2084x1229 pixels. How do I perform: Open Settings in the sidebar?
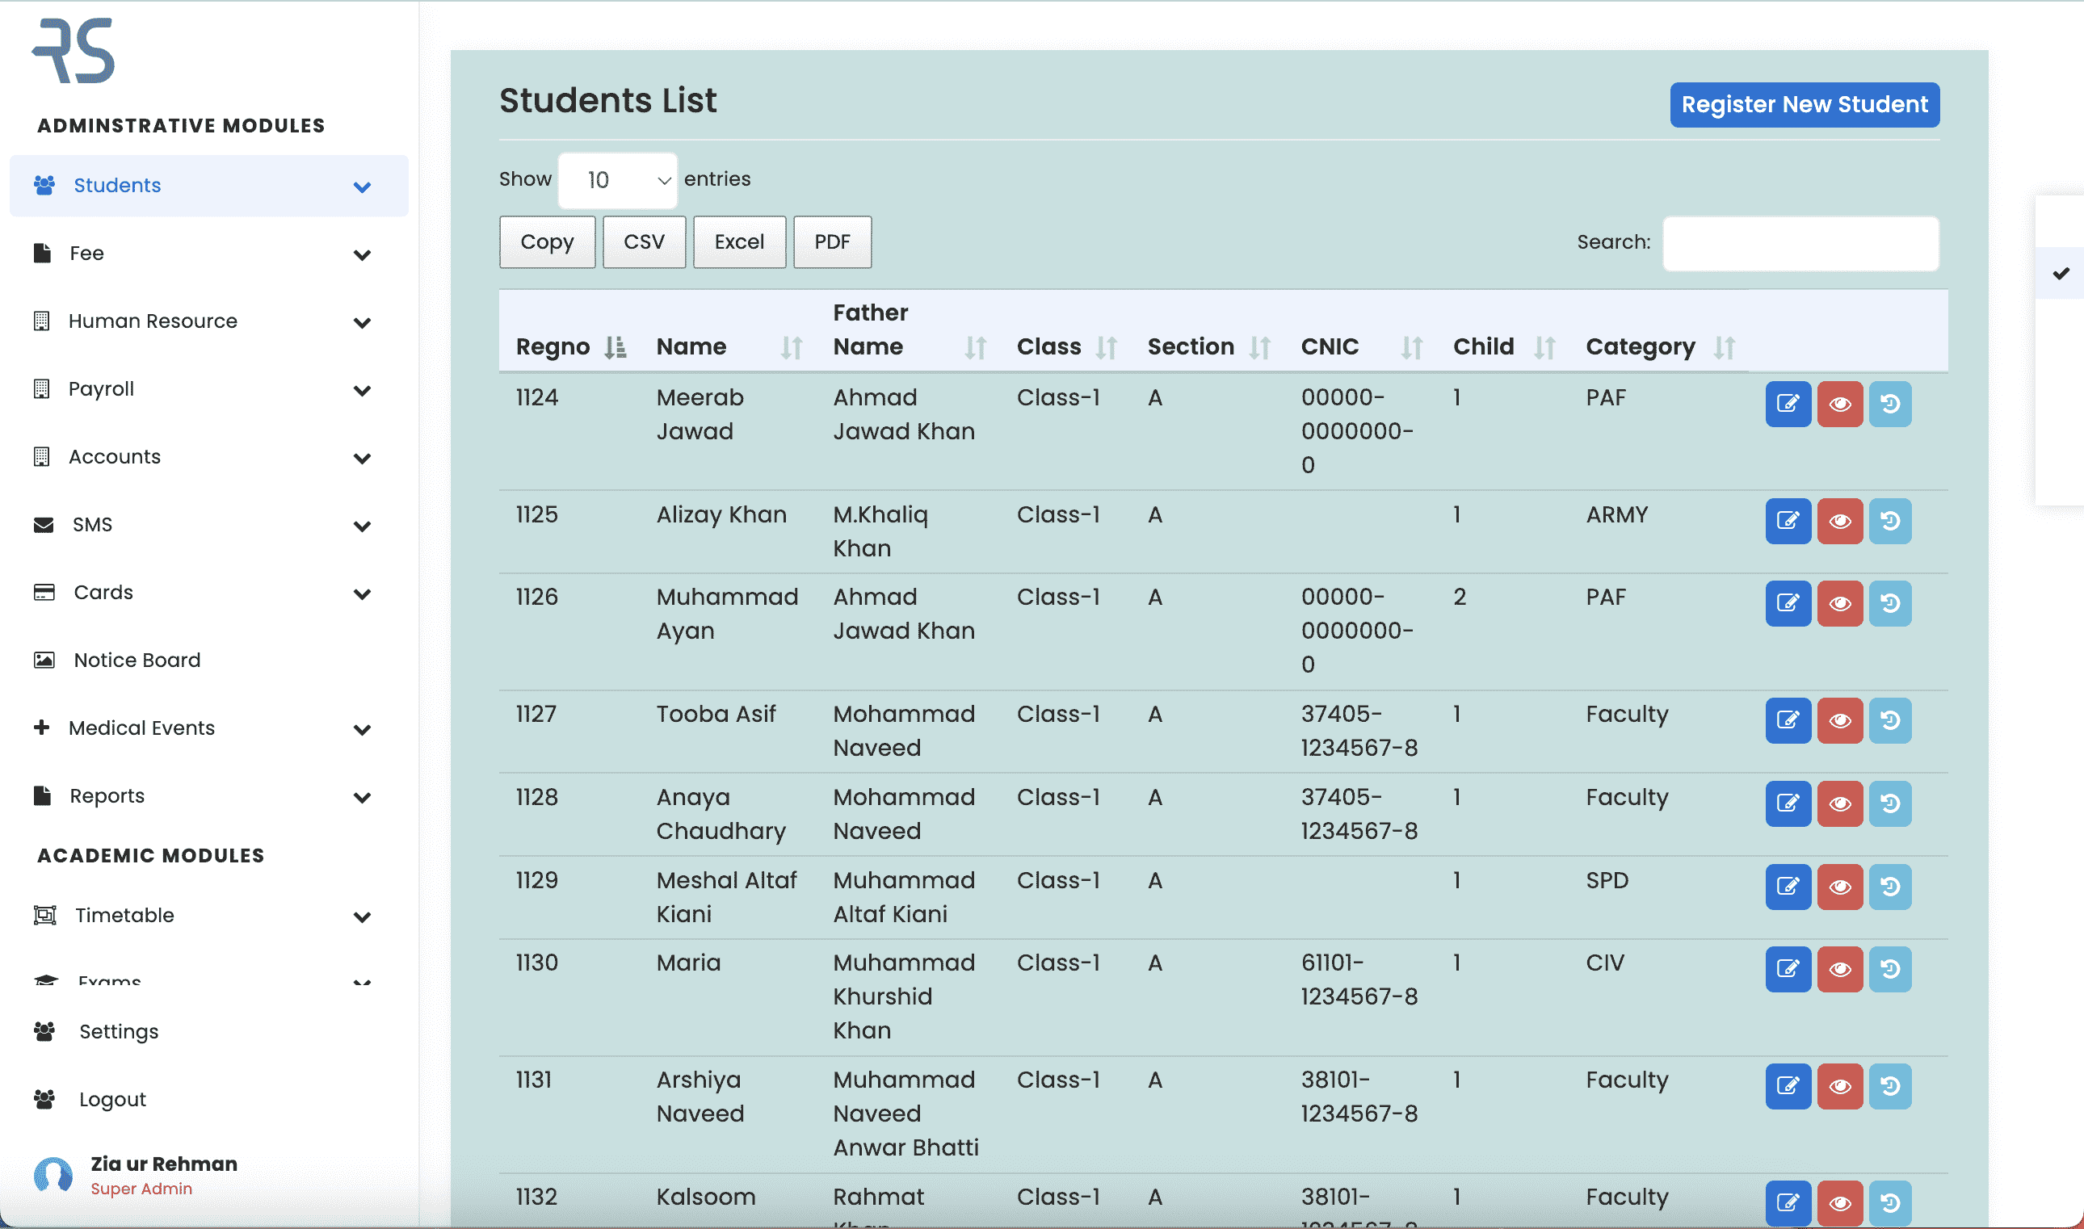(x=119, y=1031)
